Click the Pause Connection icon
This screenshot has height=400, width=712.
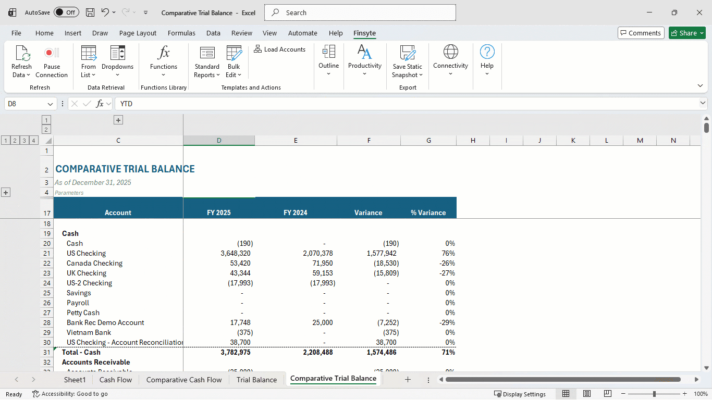click(x=52, y=53)
